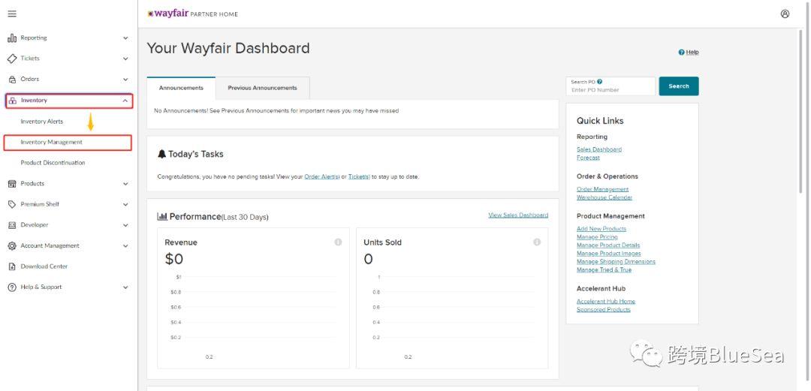Open the Manage Shipping Dimensions link

(x=616, y=262)
